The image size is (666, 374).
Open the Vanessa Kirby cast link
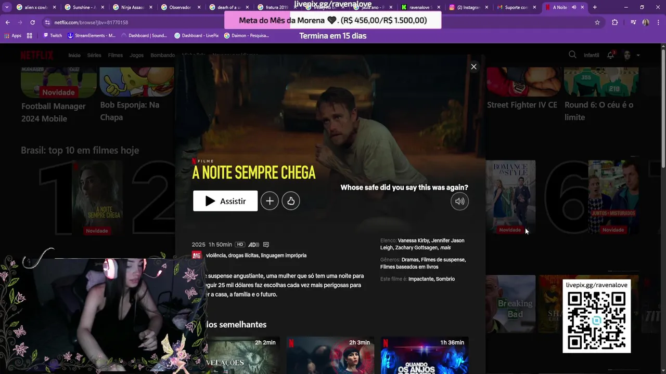pyautogui.click(x=413, y=241)
